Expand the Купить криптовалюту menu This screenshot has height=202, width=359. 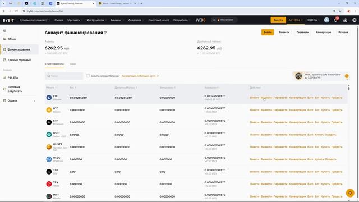(x=35, y=20)
